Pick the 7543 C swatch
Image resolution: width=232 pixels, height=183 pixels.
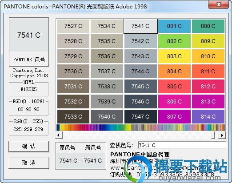pos(140,56)
